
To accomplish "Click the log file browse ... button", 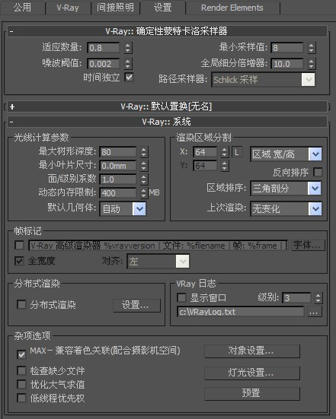I will (314, 312).
